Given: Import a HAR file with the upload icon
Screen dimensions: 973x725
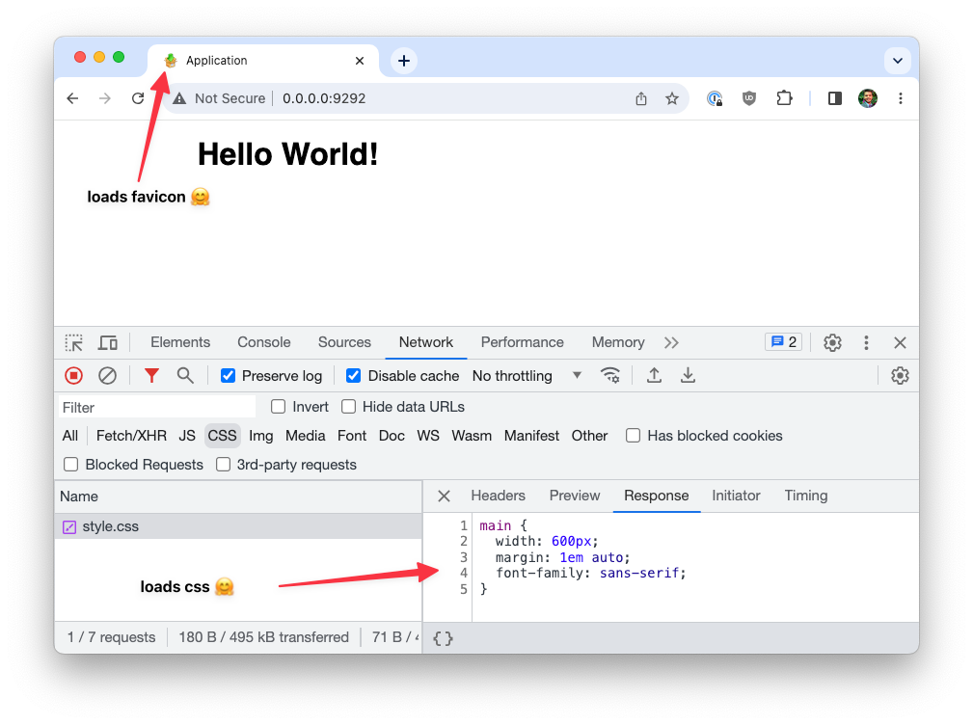Looking at the screenshot, I should click(654, 376).
